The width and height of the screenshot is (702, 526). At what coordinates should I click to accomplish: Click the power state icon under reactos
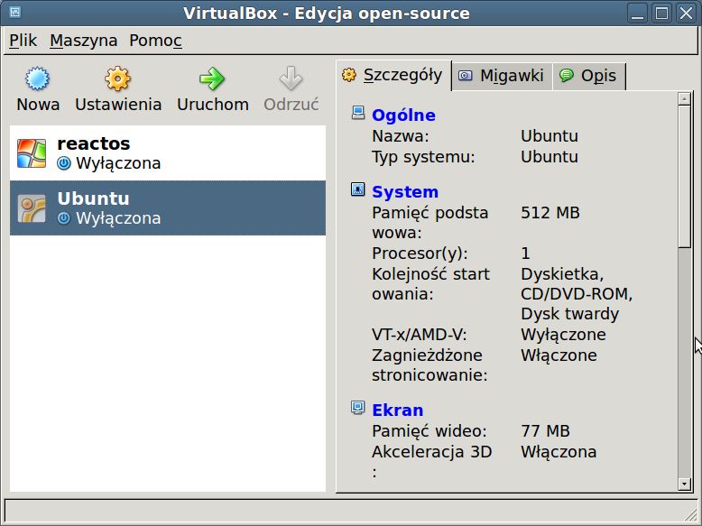tap(64, 163)
